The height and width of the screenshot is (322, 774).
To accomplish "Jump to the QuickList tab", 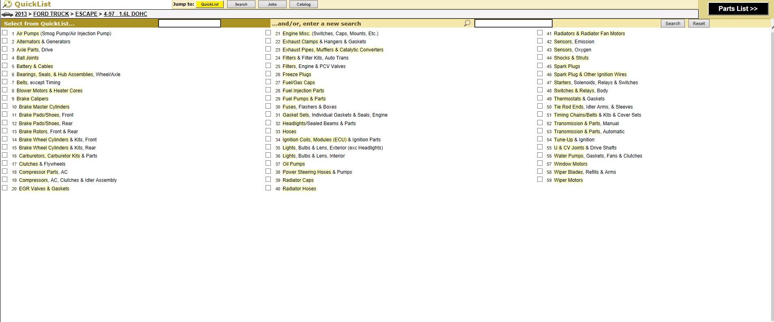I will tap(210, 4).
